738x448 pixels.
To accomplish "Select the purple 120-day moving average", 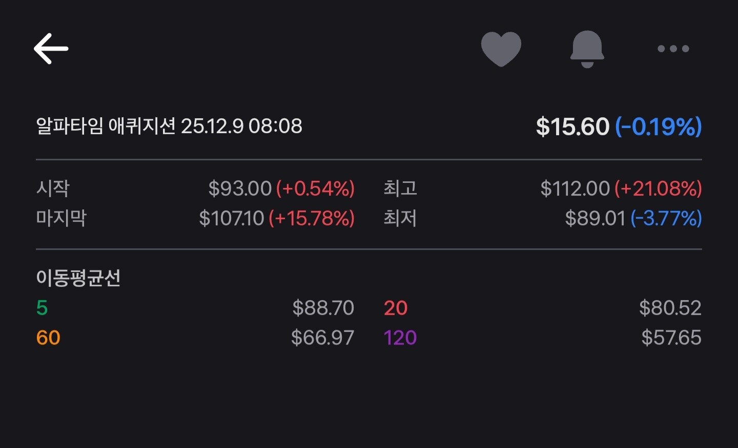I will pyautogui.click(x=400, y=337).
